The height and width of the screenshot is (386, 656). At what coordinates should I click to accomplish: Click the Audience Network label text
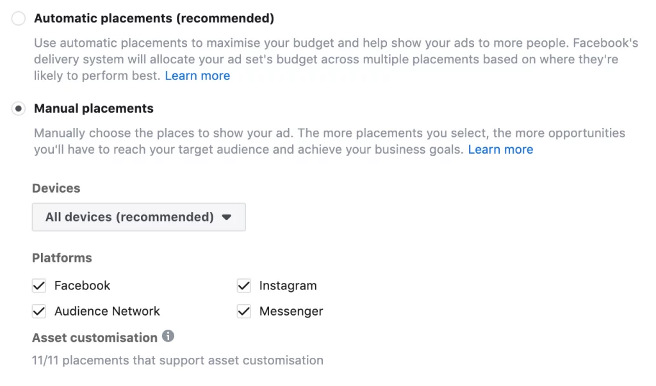pyautogui.click(x=107, y=312)
